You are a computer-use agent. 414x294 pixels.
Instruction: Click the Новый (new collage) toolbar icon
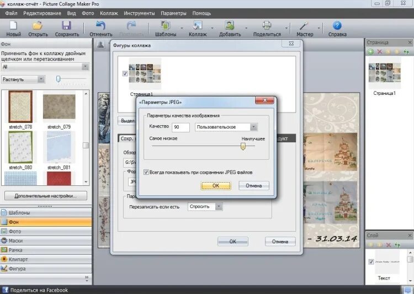13,25
